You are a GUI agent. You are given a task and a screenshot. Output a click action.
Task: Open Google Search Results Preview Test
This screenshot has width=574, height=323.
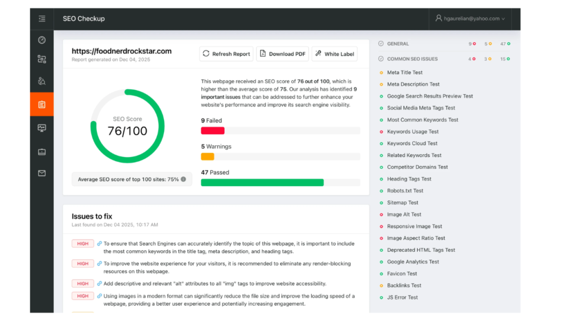[x=430, y=96]
